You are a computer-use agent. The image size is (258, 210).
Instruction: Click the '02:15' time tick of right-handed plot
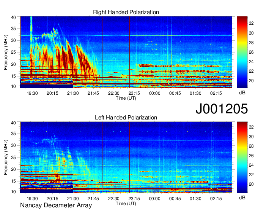(216, 93)
